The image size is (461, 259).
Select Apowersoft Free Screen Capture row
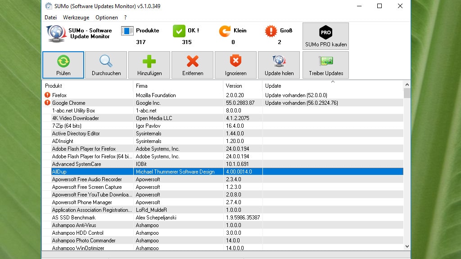(x=223, y=187)
